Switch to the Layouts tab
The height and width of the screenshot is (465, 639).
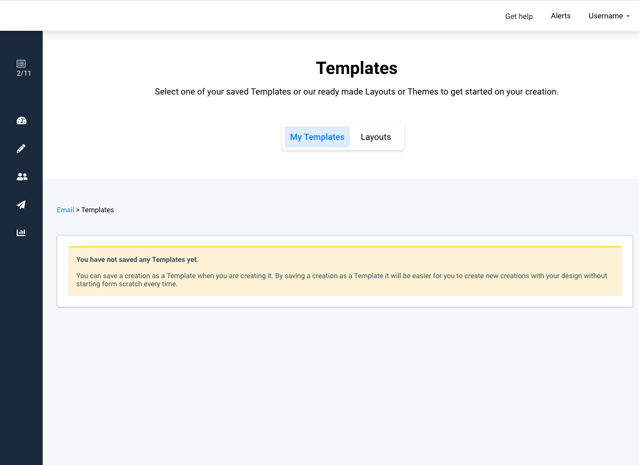point(376,137)
